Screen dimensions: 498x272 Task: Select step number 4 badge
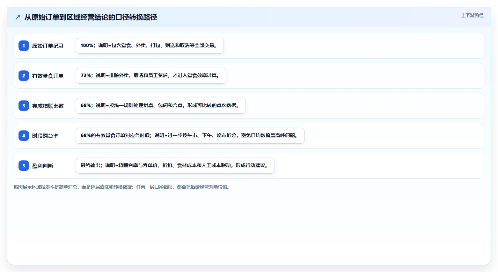coord(24,136)
